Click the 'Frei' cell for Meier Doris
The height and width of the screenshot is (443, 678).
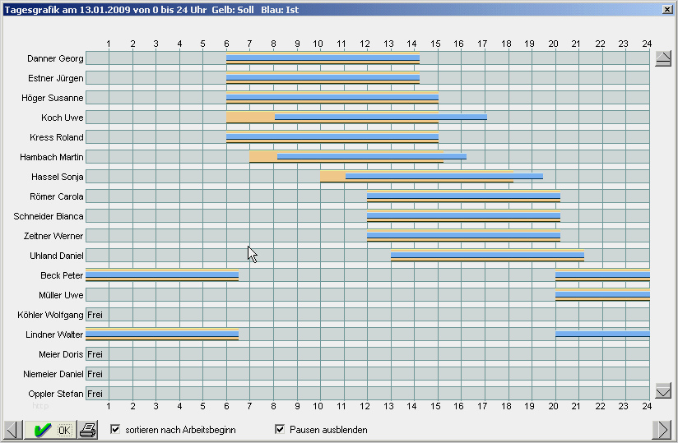point(95,354)
